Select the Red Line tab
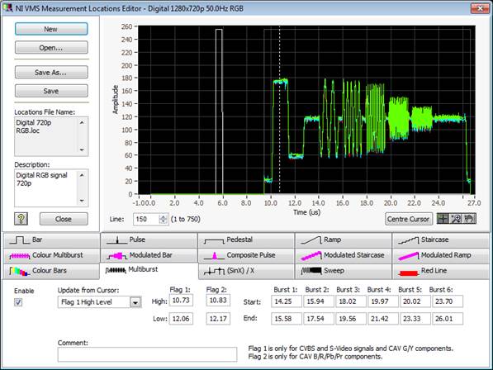Image resolution: width=493 pixels, height=370 pixels. (x=440, y=271)
